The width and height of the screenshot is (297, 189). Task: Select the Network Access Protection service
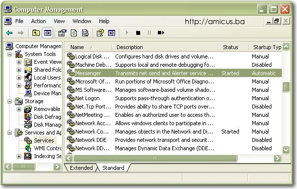[x=174, y=123]
